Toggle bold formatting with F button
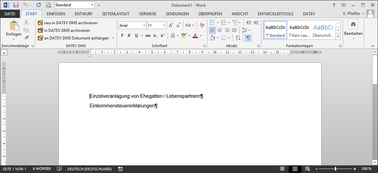Image resolution: width=378 pixels, height=173 pixels. [x=122, y=36]
